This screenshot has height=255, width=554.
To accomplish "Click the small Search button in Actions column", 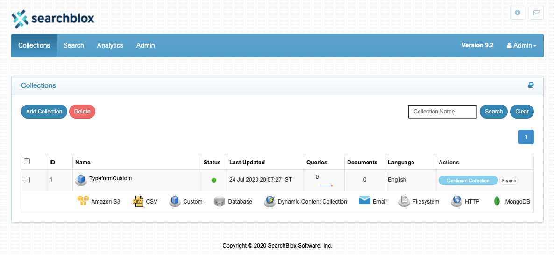I will point(508,180).
